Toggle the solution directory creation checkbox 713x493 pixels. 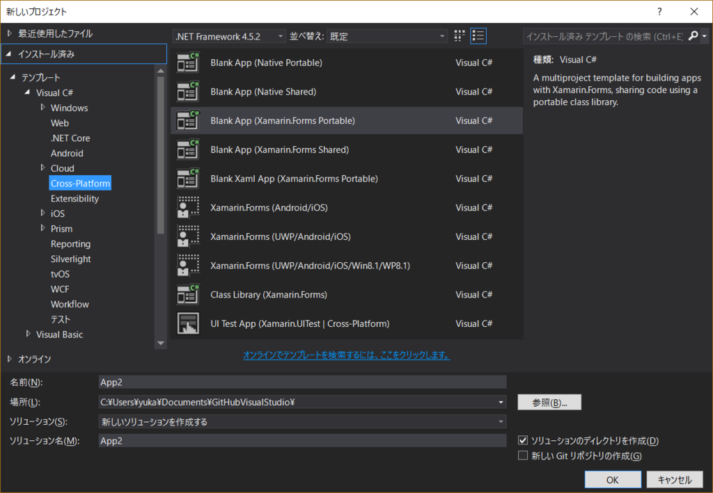point(523,440)
